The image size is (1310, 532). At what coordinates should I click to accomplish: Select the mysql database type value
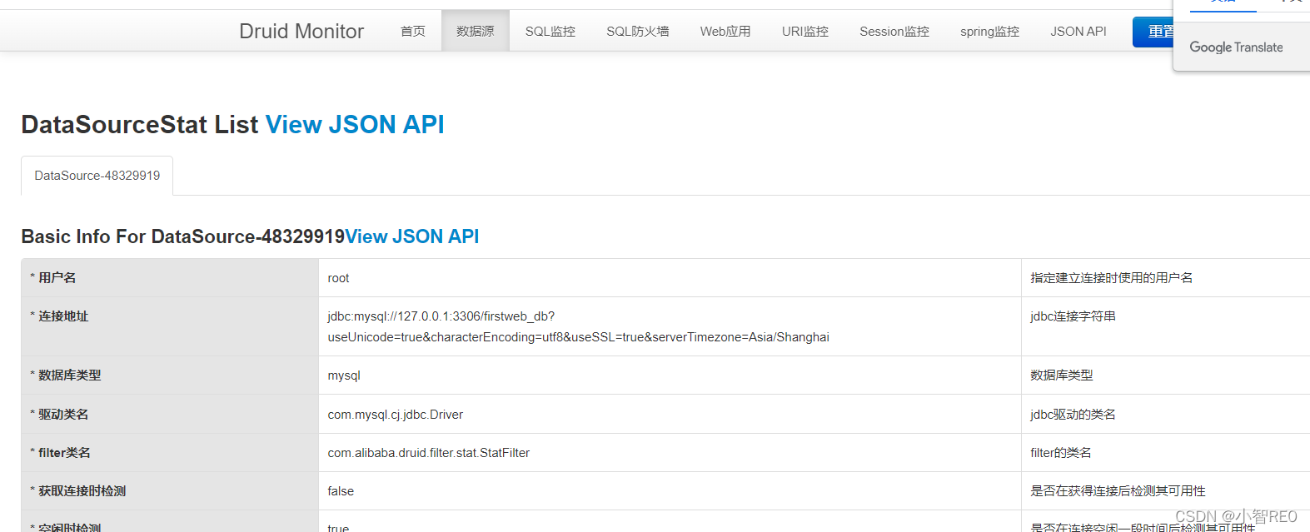click(x=344, y=375)
